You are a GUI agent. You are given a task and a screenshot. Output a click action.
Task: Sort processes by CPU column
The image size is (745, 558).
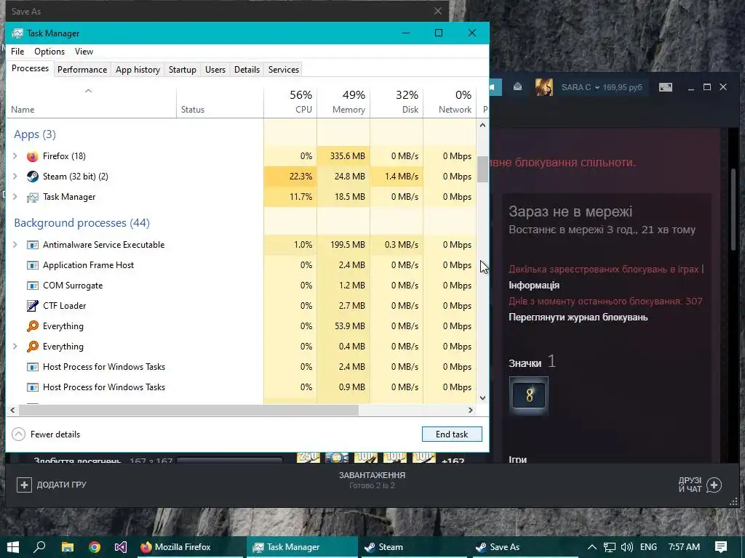pyautogui.click(x=290, y=102)
